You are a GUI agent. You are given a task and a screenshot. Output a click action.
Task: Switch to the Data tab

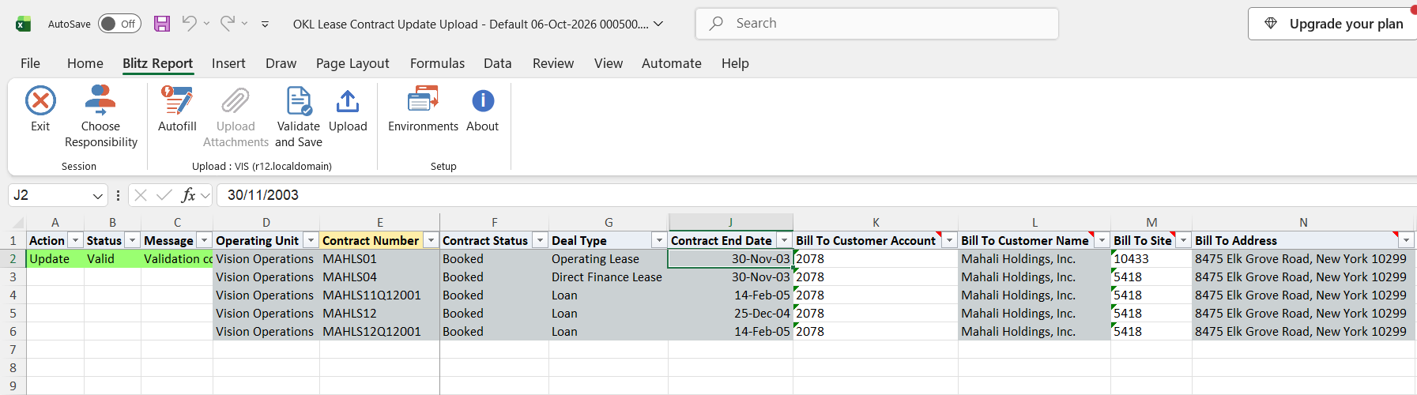tap(498, 63)
